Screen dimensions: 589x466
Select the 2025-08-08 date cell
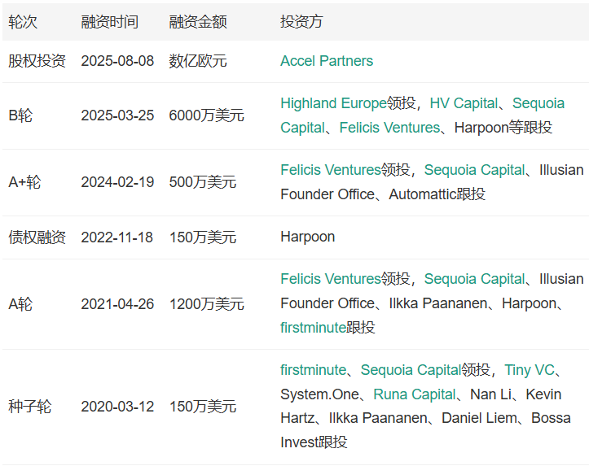click(117, 61)
